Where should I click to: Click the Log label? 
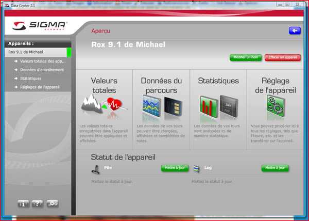(208, 168)
